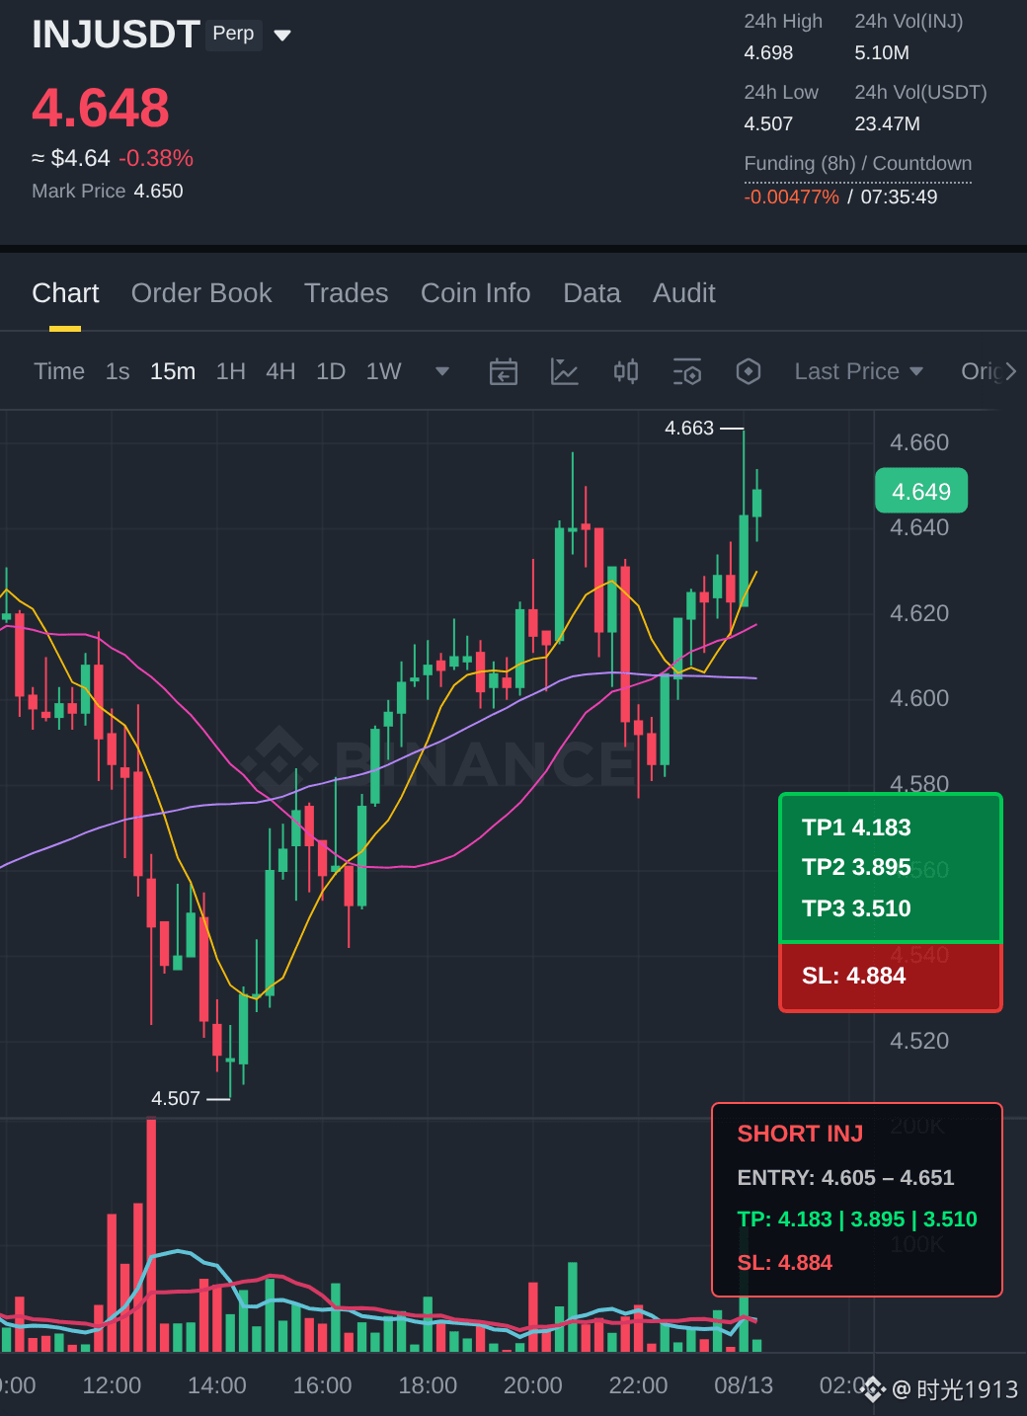Open the calendar date-jump icon

[504, 371]
